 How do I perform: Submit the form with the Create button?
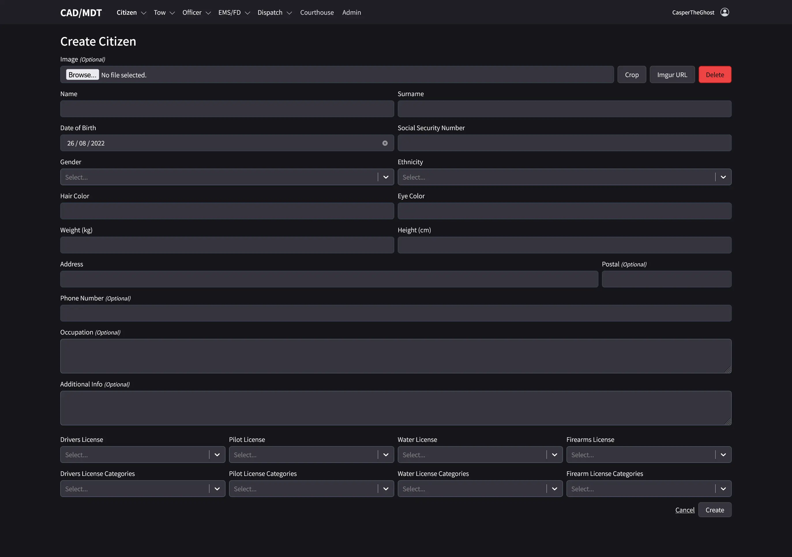(714, 510)
